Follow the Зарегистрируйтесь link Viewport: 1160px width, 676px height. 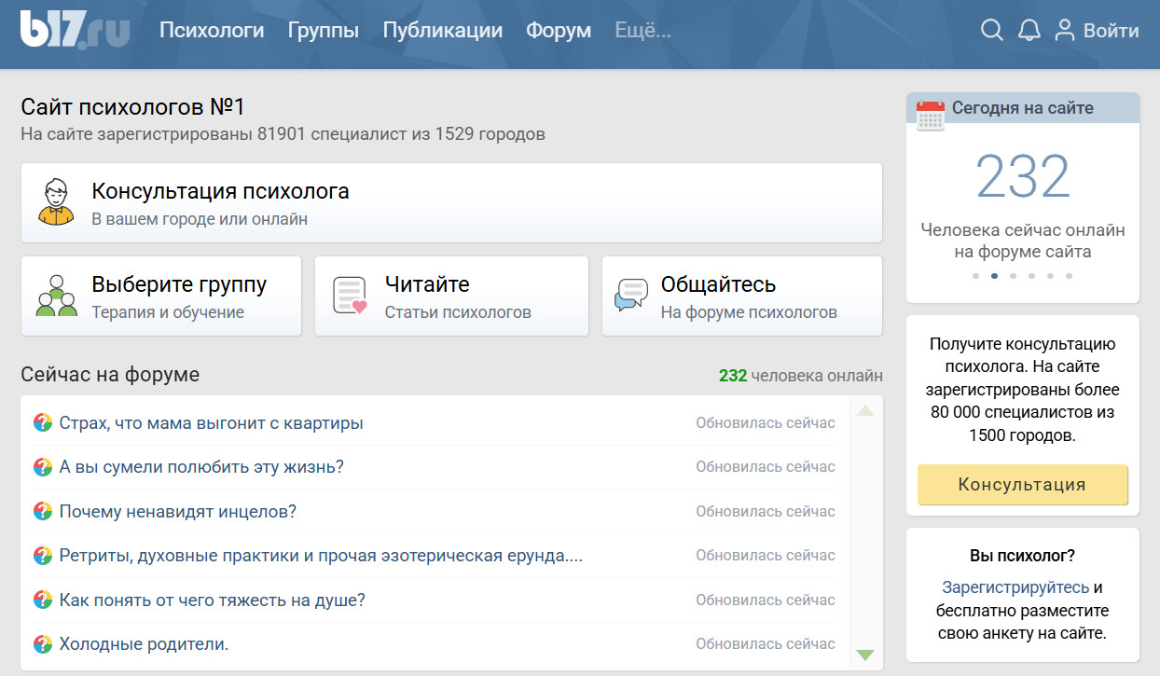(1015, 587)
